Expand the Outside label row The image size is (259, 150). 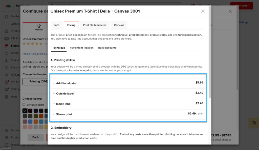pyautogui.click(x=128, y=94)
